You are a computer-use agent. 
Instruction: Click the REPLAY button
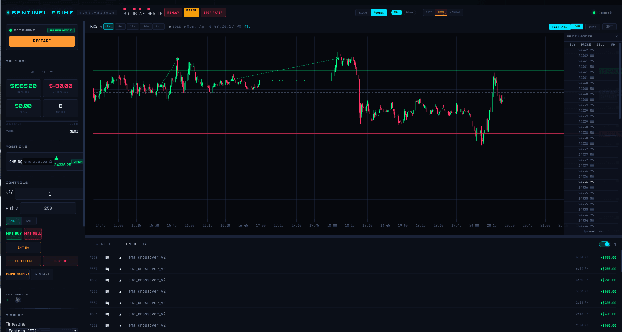coord(173,13)
